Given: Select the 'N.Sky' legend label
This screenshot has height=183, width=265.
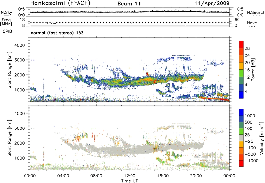Looking at the screenshot, I should [6, 12].
